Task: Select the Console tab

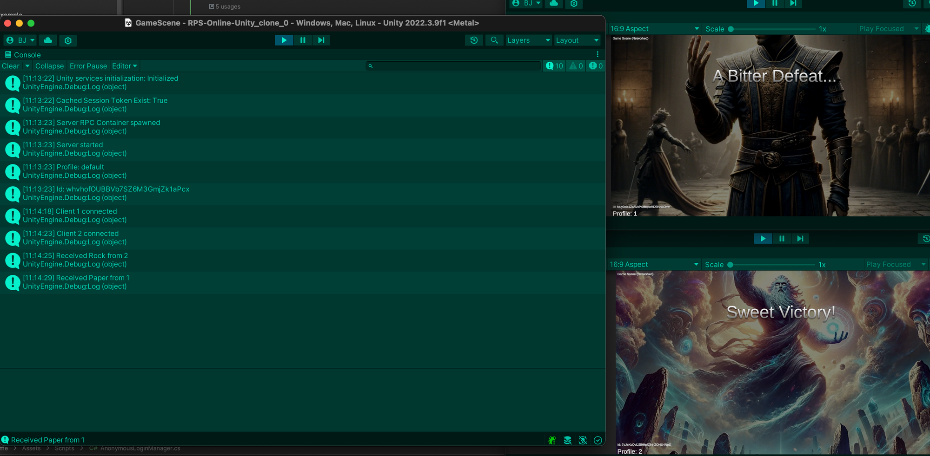Action: point(22,55)
